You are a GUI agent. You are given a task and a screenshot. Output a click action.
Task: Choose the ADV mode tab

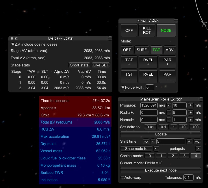[170, 50]
